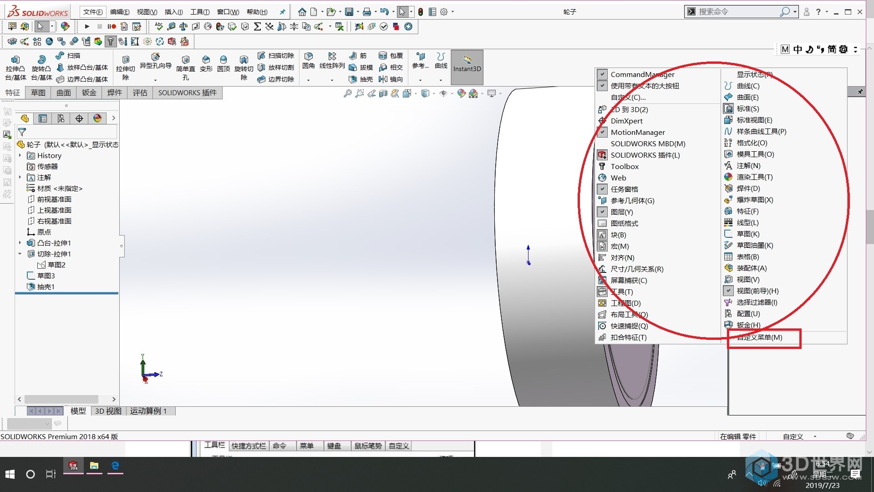Open the ConfigurationManager tab icon
Image resolution: width=874 pixels, height=492 pixels.
61,118
